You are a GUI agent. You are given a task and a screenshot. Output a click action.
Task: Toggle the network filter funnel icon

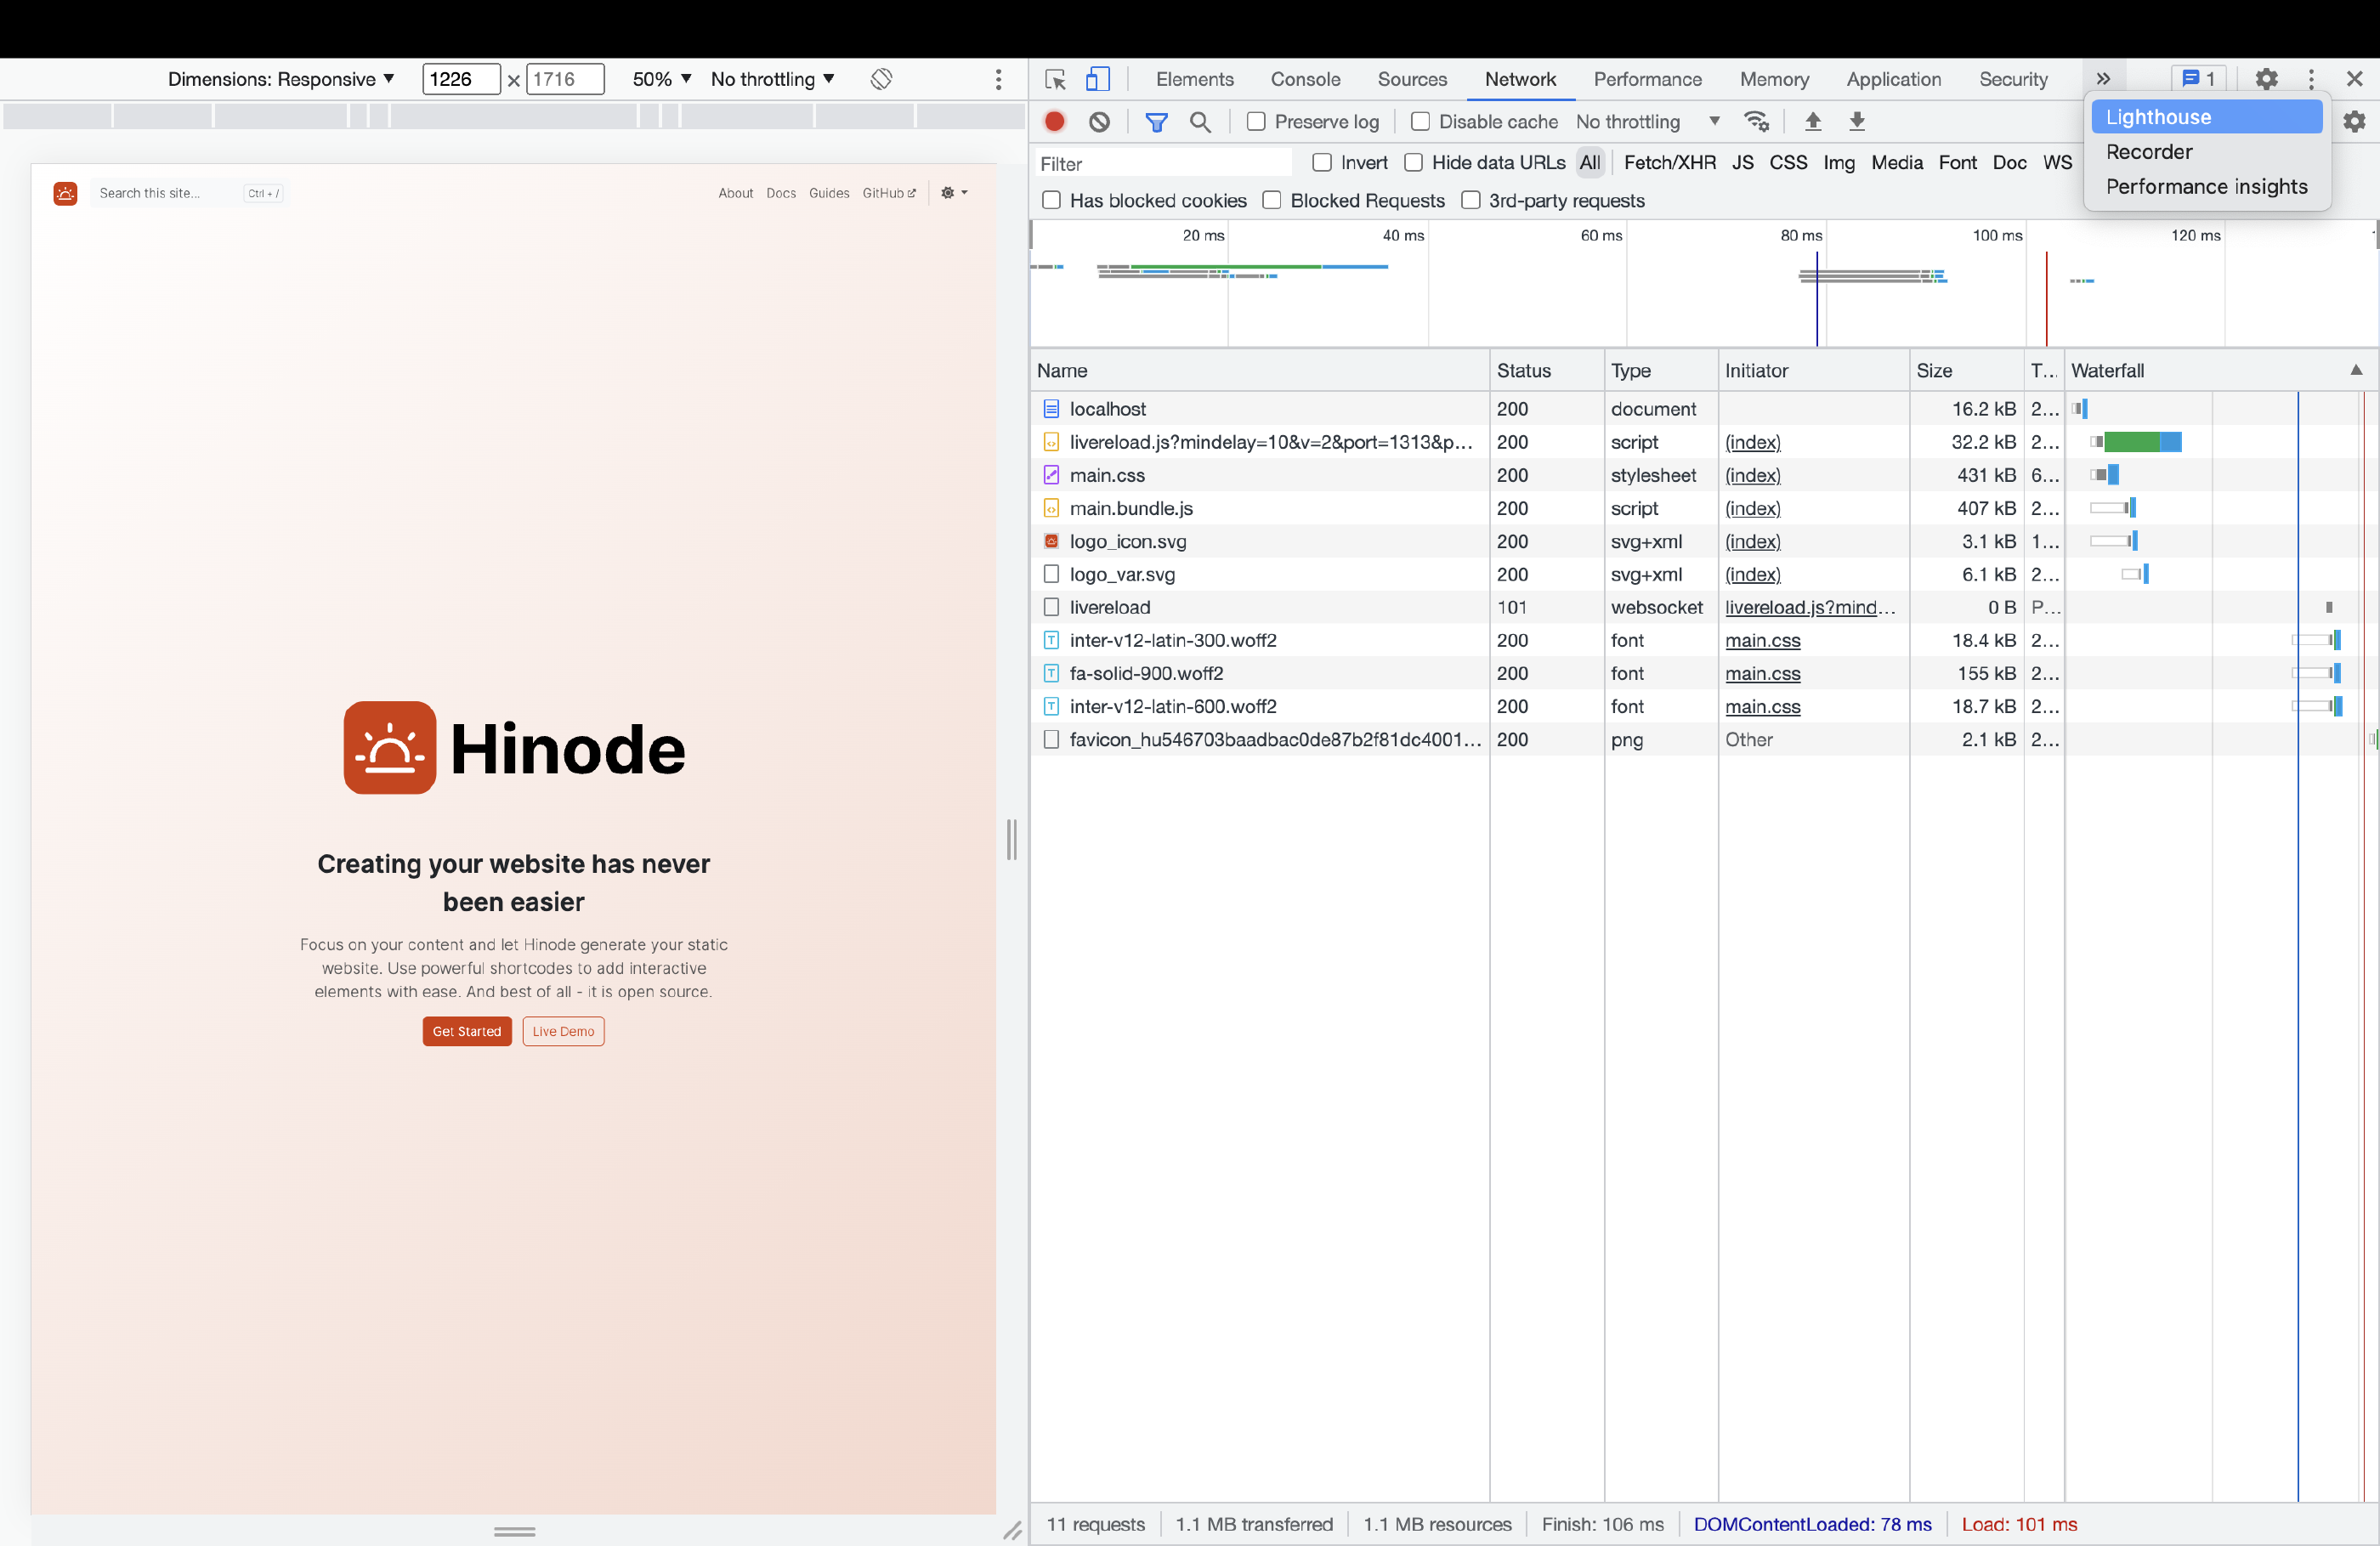click(x=1156, y=121)
